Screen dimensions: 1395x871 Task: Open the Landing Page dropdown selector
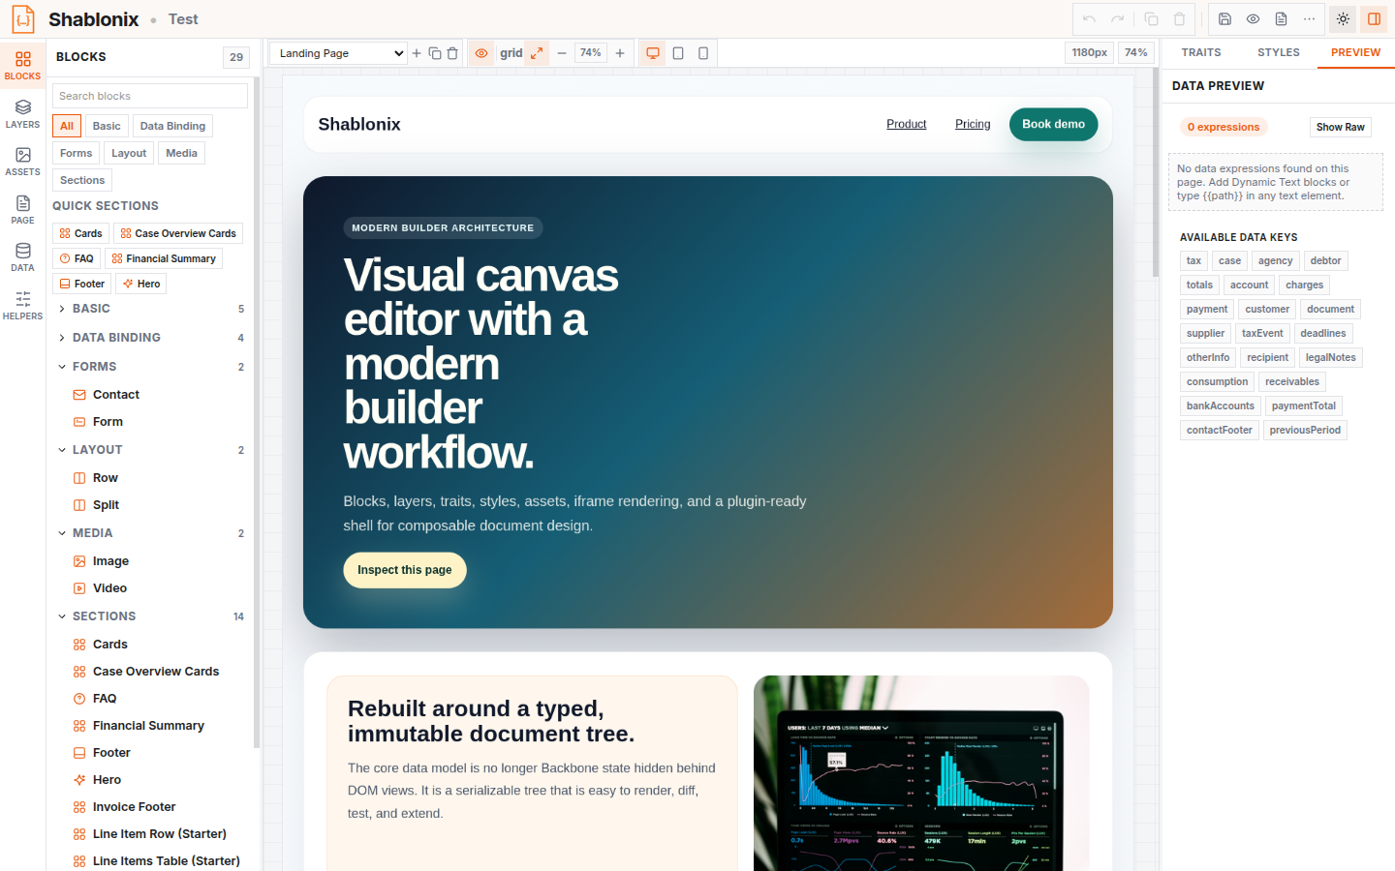(337, 53)
